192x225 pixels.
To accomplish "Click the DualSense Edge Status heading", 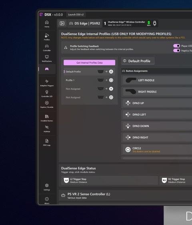I will point(78,168).
